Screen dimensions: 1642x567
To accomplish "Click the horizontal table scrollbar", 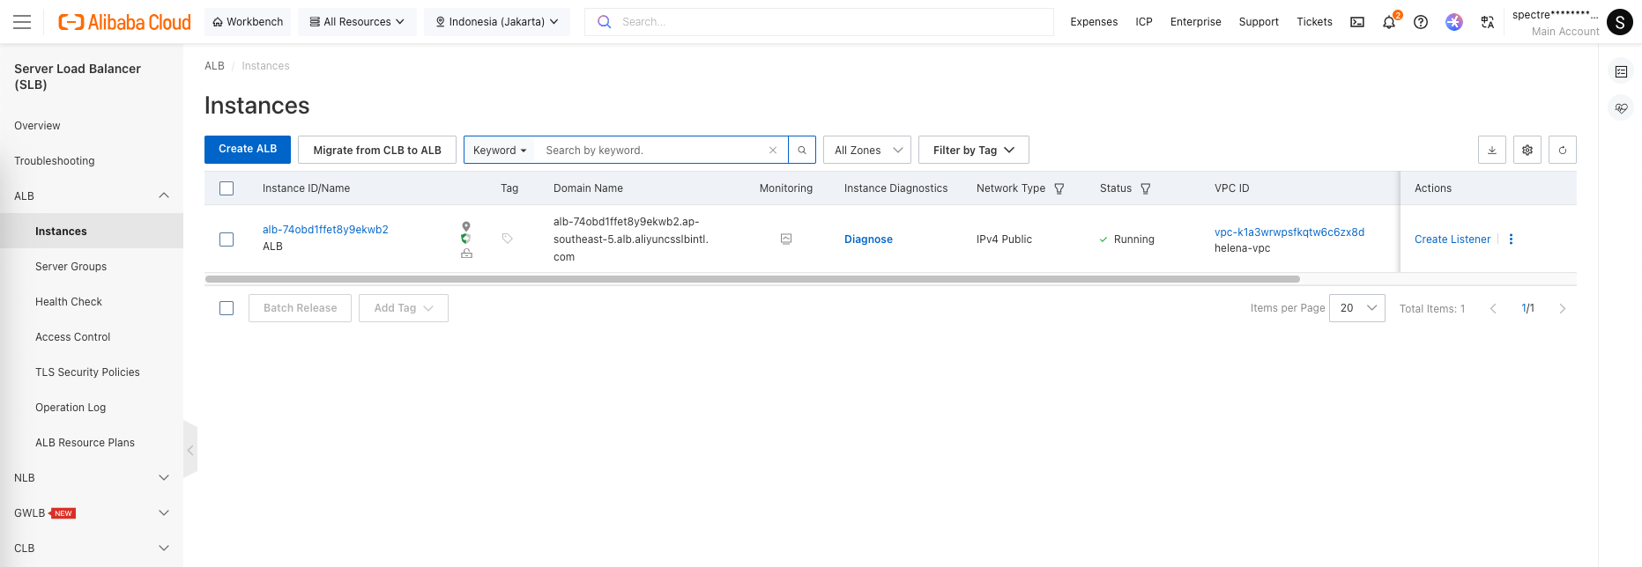I will [752, 279].
